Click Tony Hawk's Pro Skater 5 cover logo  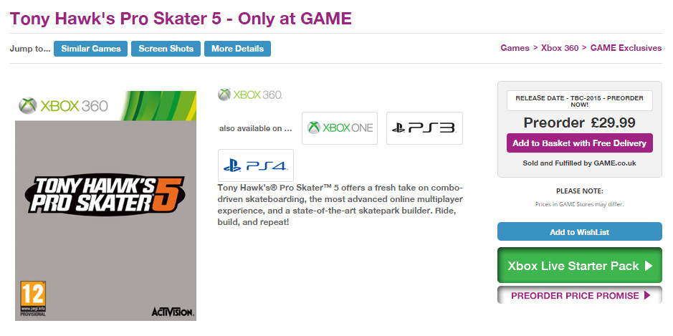(105, 193)
